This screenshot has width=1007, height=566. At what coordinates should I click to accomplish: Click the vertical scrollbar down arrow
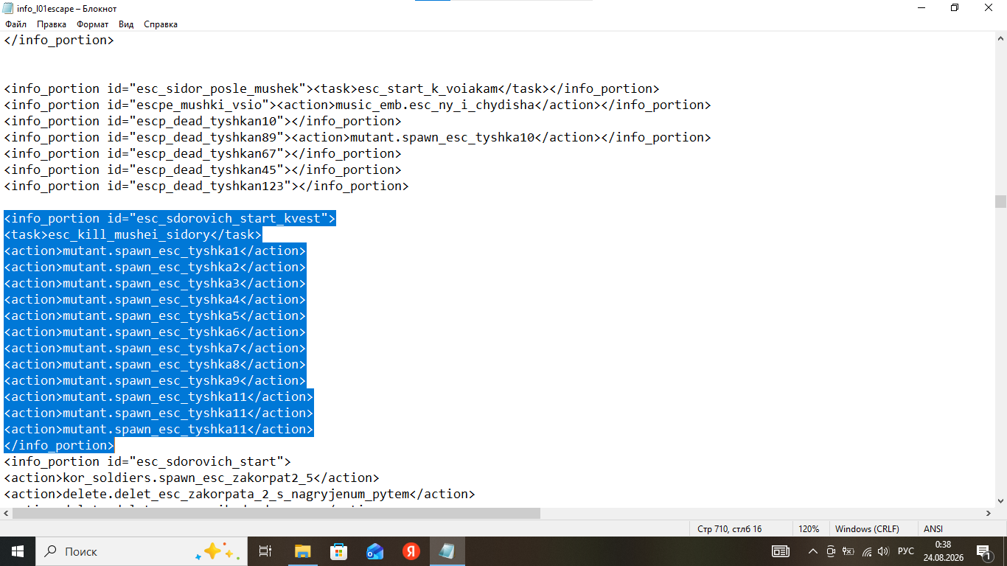[1000, 500]
